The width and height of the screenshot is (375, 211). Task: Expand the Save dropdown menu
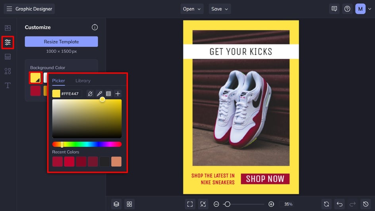click(220, 9)
